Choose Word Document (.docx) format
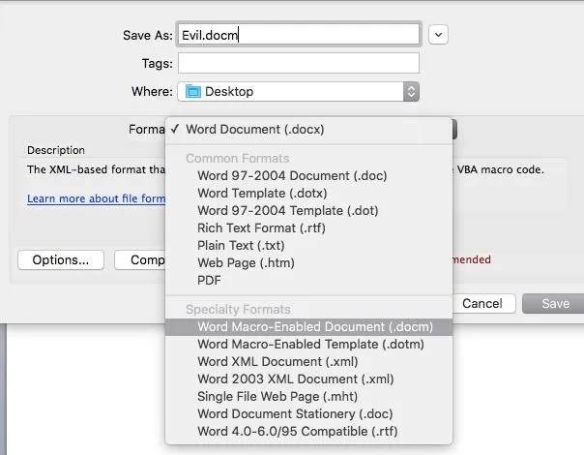Screen dimensions: 584x455 pos(308,130)
